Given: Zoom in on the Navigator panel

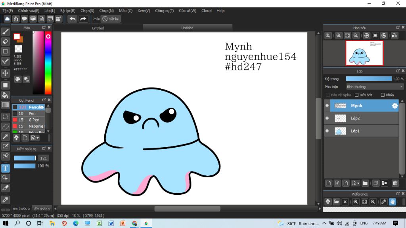Looking at the screenshot, I should click(x=339, y=36).
